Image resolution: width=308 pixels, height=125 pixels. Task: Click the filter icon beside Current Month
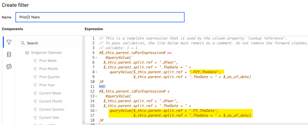[x=35, y=101]
